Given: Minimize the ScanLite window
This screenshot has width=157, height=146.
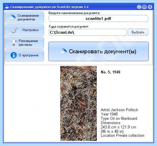Looking at the screenshot, I should 139,7.
